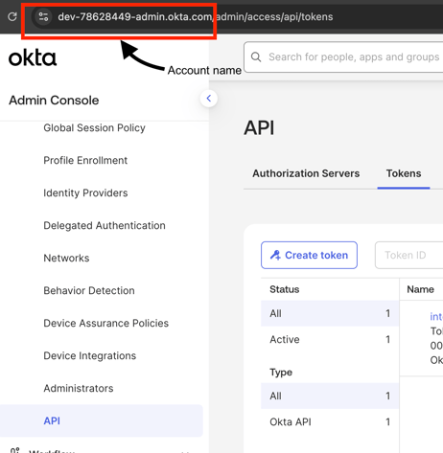This screenshot has width=443, height=453.
Task: Select Networks in the sidebar
Action: (x=66, y=258)
